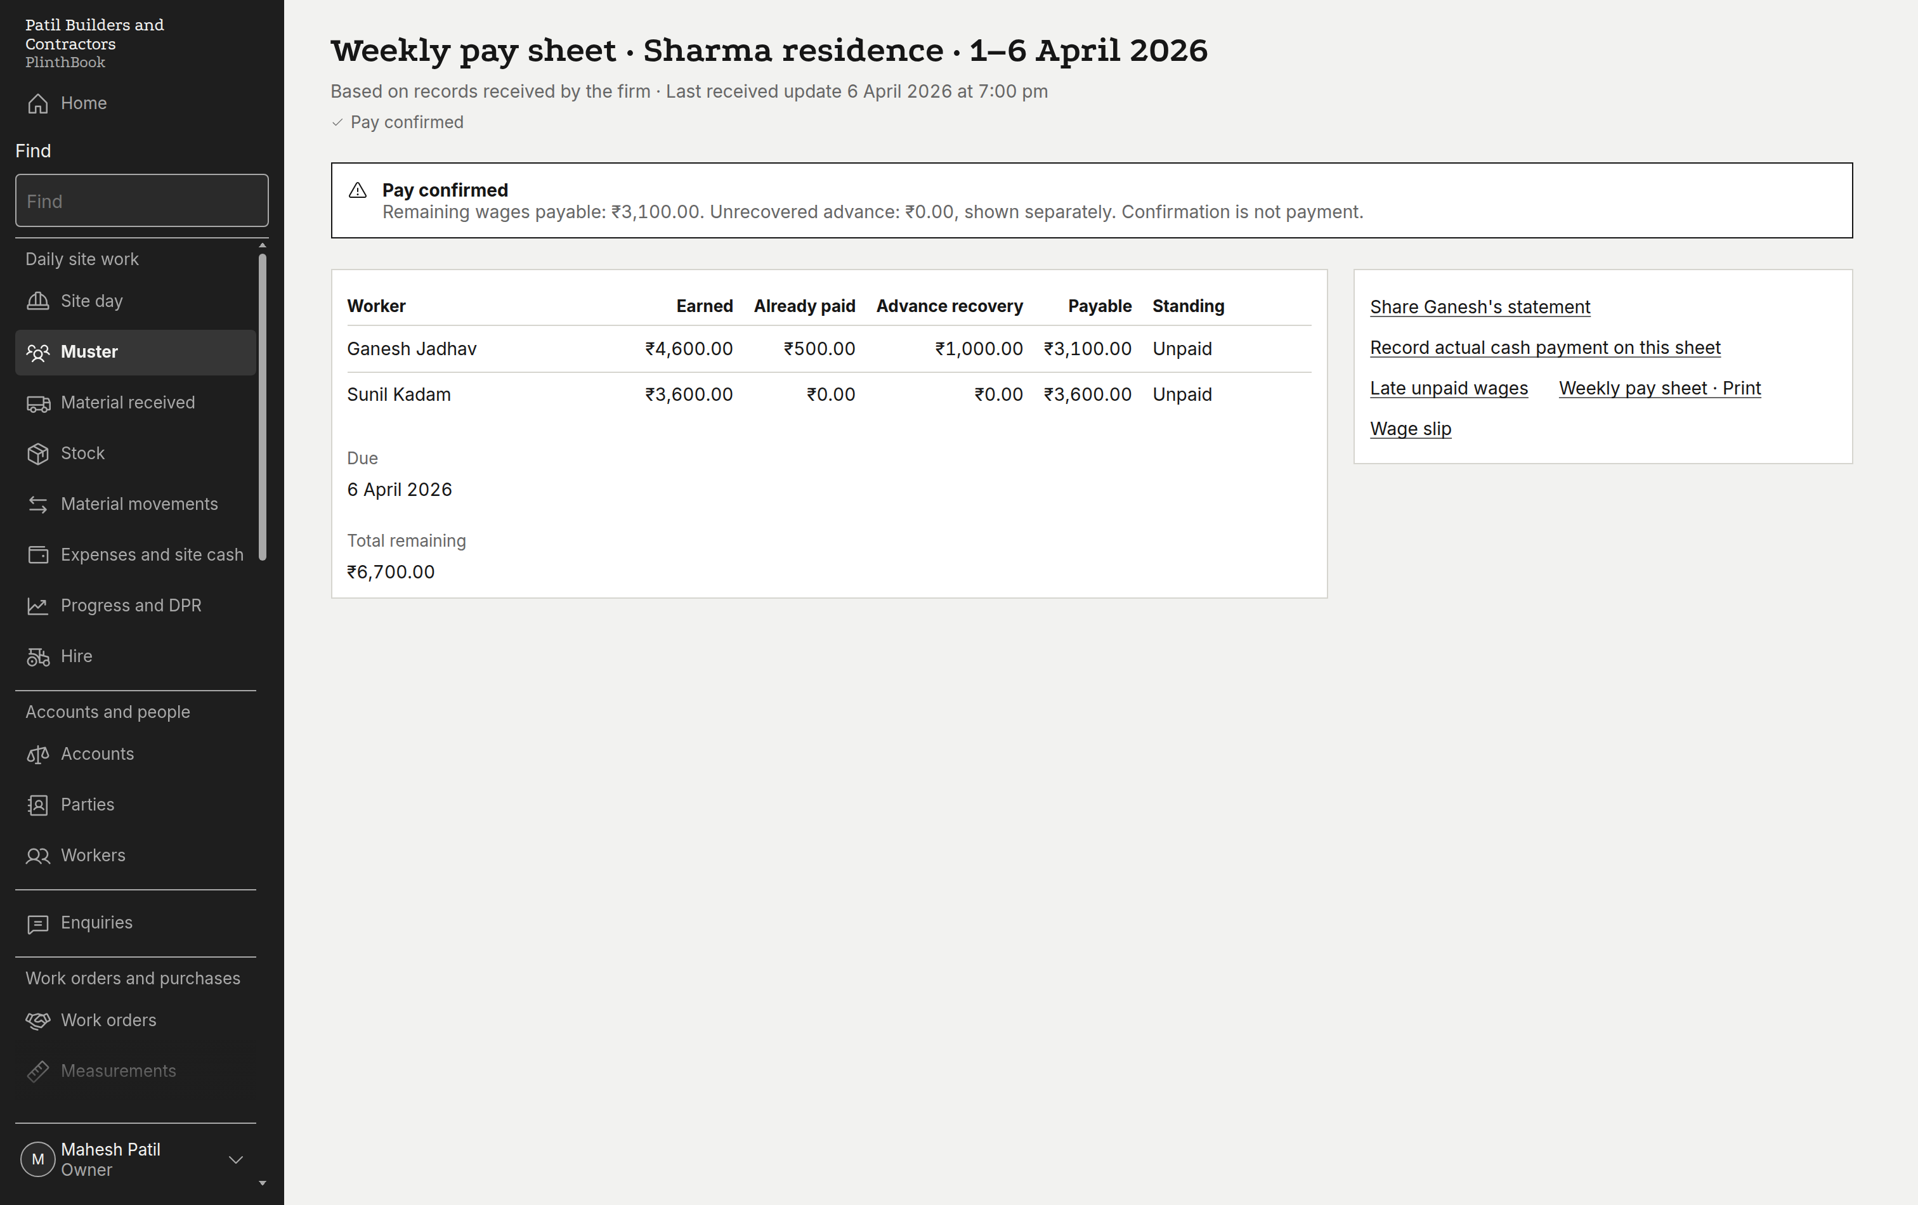Click Record actual cash payment on this sheet
The height and width of the screenshot is (1205, 1918).
[1545, 348]
